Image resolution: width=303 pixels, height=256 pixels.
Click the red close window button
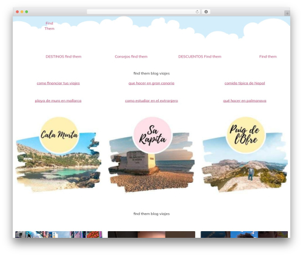coord(18,12)
